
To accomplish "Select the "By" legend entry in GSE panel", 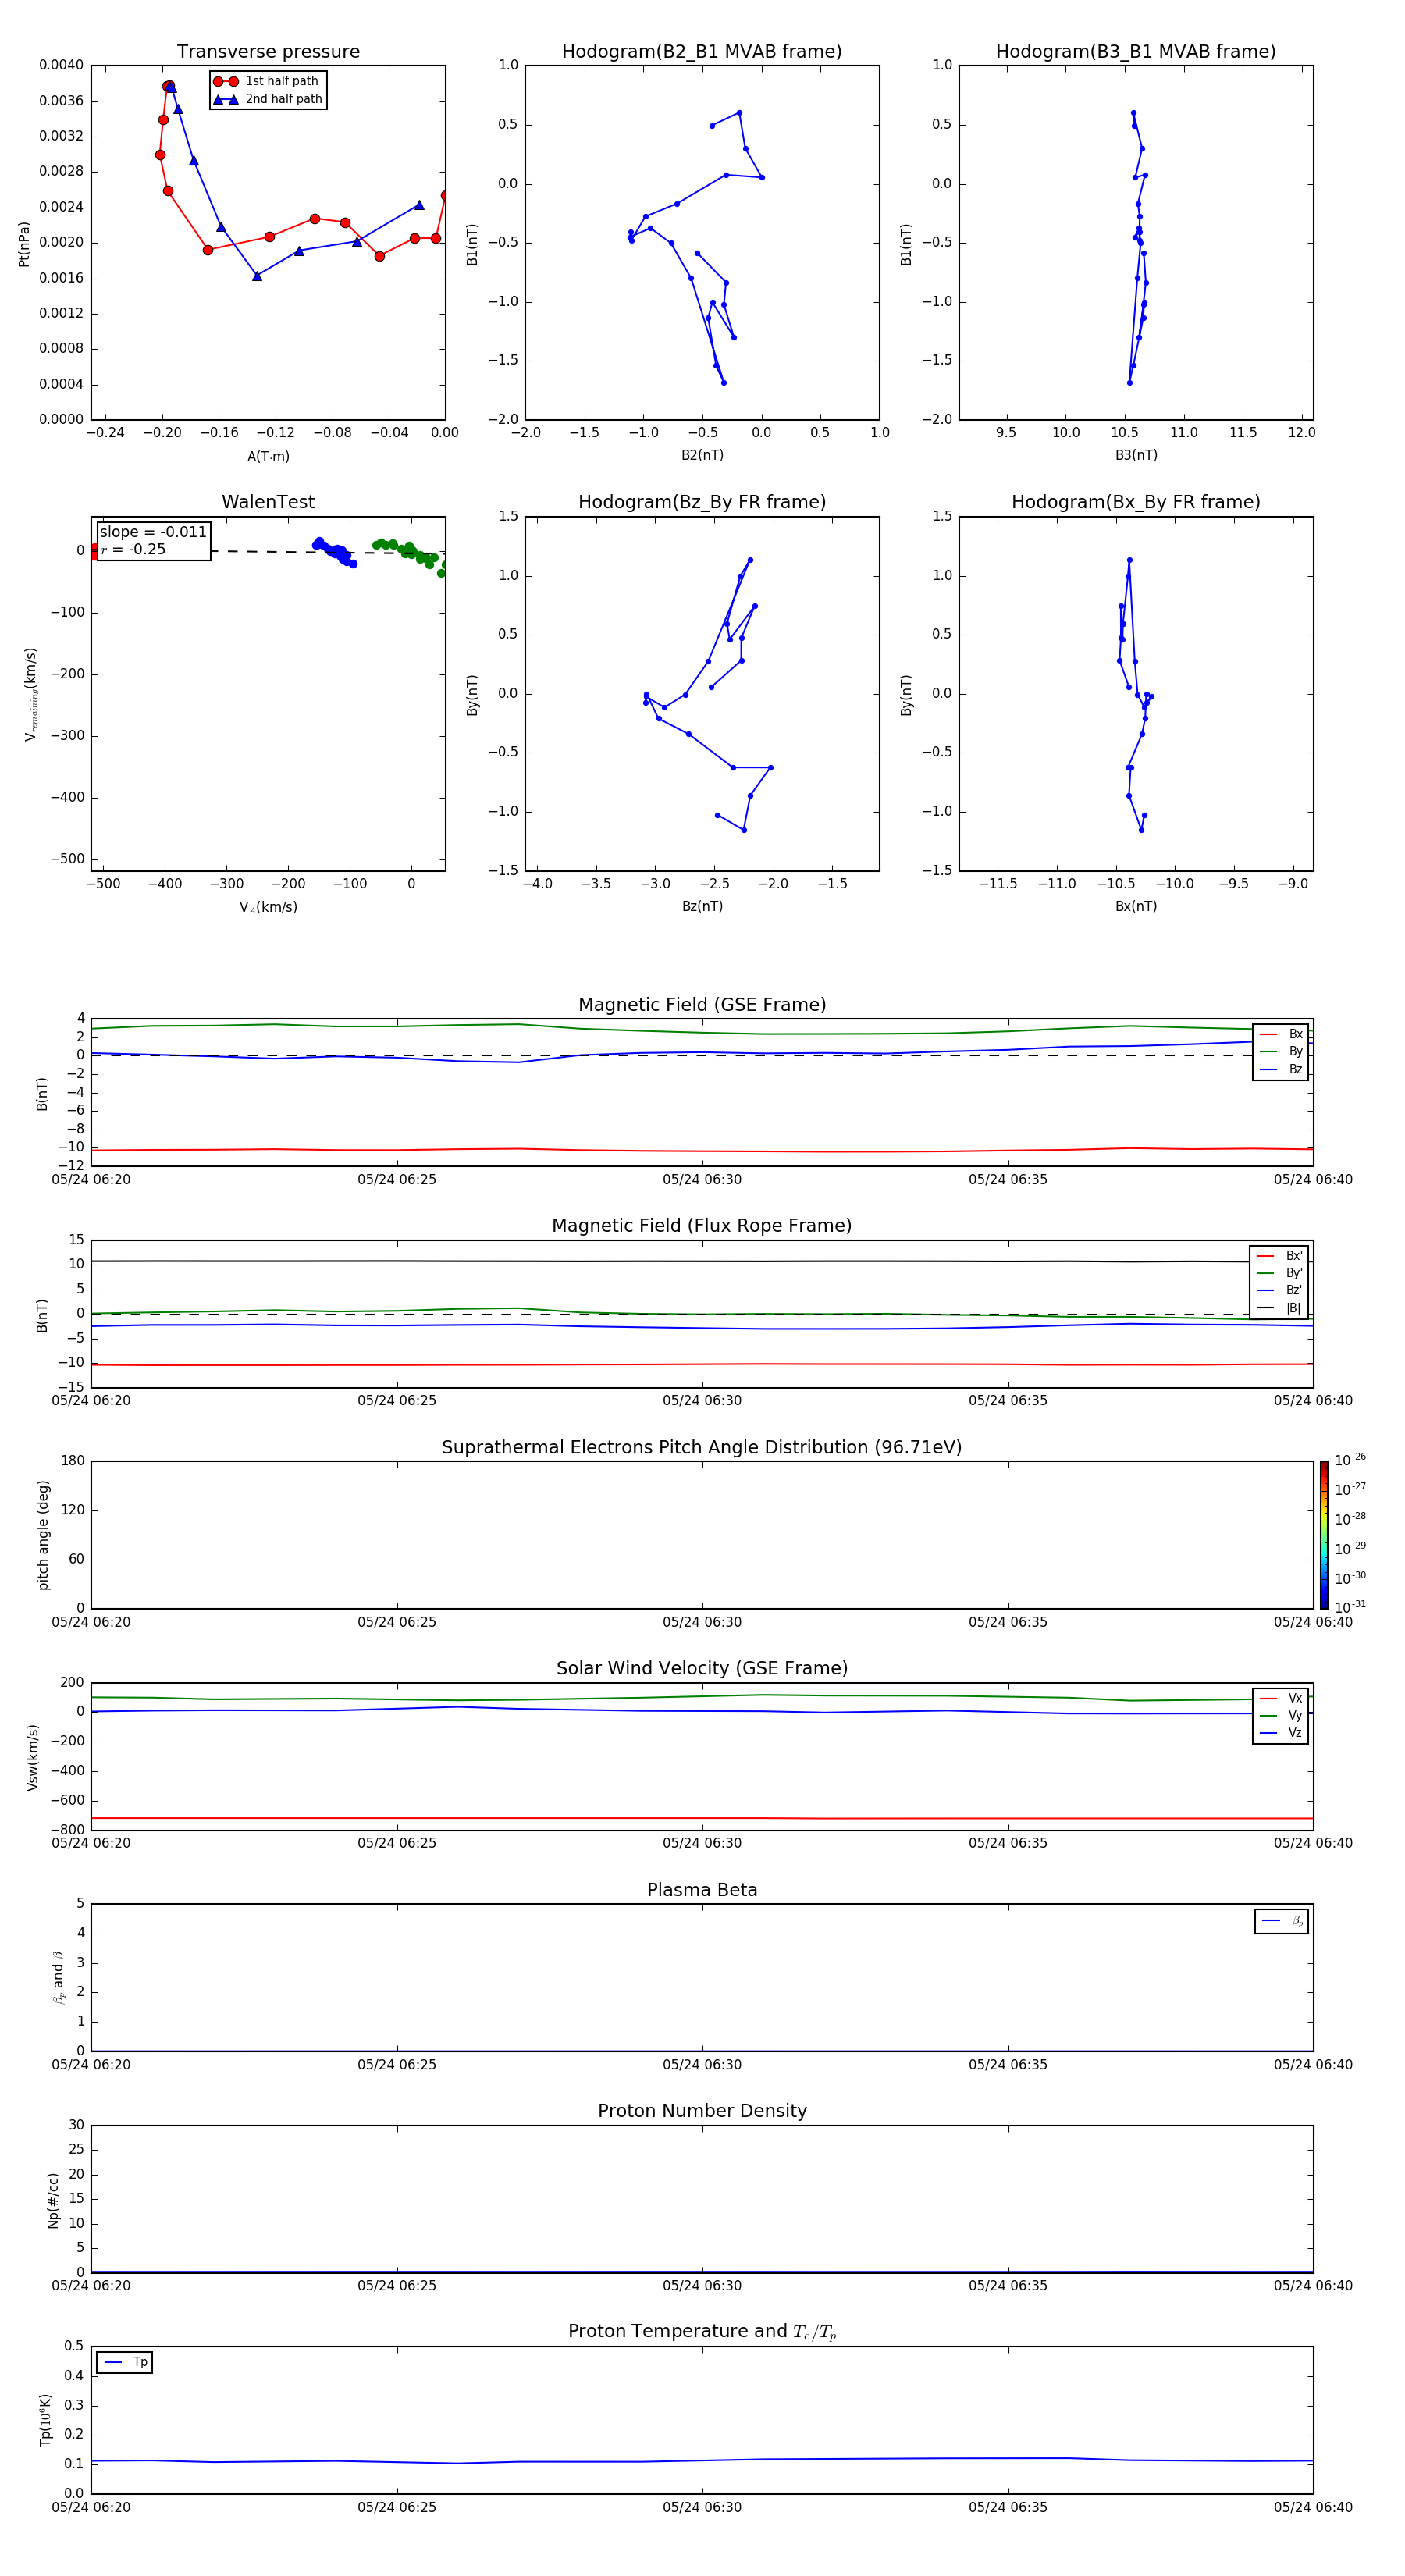I will (1281, 1051).
